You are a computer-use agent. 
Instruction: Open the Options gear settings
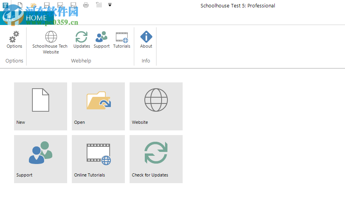[14, 40]
